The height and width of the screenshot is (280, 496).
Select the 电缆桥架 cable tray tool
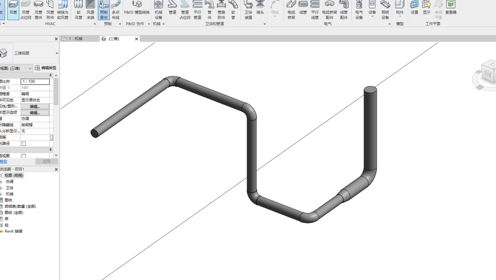coord(291,10)
